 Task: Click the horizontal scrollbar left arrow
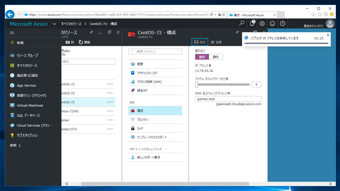coord(67,184)
